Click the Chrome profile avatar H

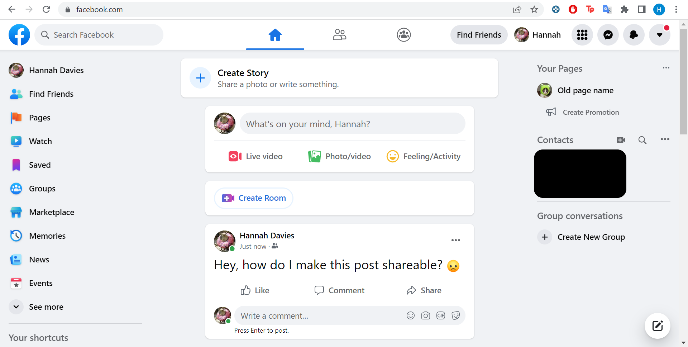coord(659,10)
